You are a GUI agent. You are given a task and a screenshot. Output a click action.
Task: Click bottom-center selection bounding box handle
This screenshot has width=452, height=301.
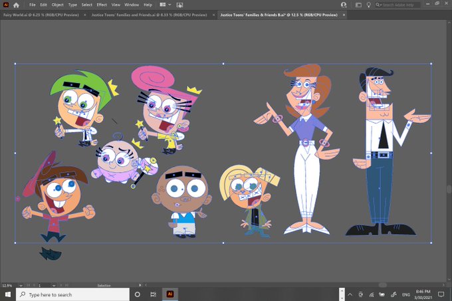223,243
